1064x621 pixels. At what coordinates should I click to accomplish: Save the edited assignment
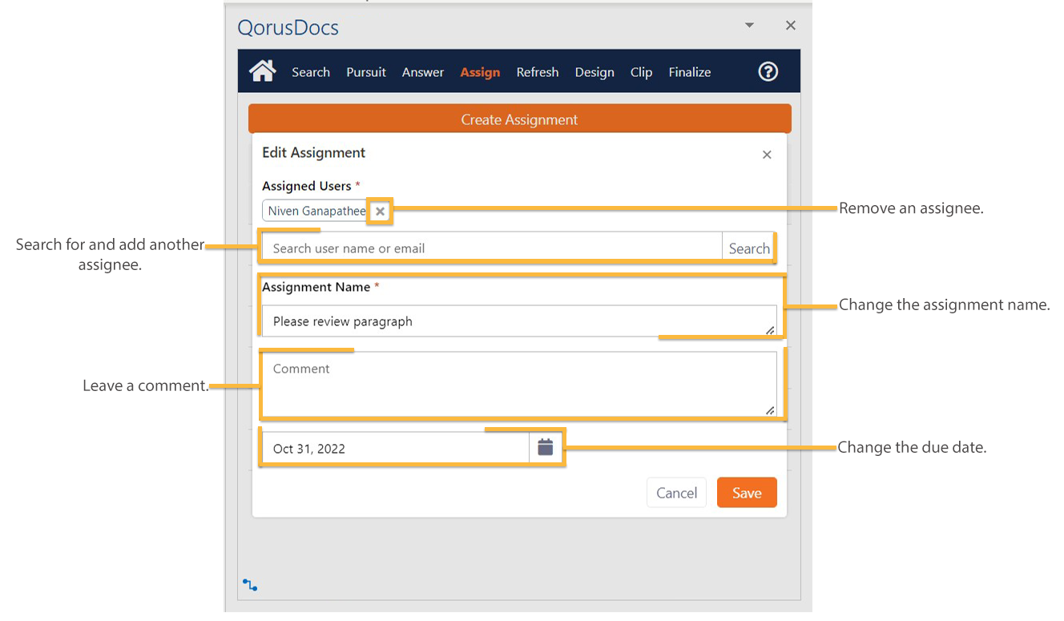(746, 493)
